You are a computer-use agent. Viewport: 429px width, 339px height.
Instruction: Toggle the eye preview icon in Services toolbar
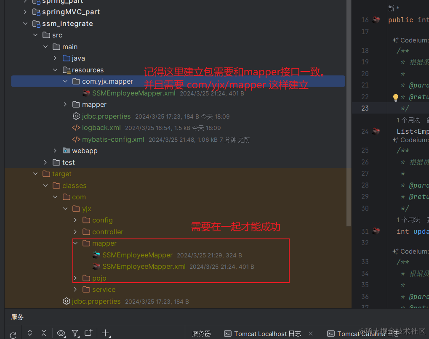tap(61, 333)
